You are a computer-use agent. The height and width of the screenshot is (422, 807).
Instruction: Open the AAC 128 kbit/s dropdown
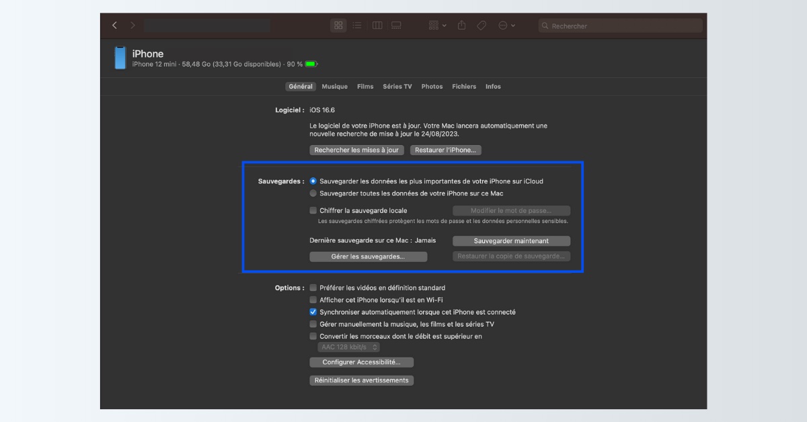point(349,347)
